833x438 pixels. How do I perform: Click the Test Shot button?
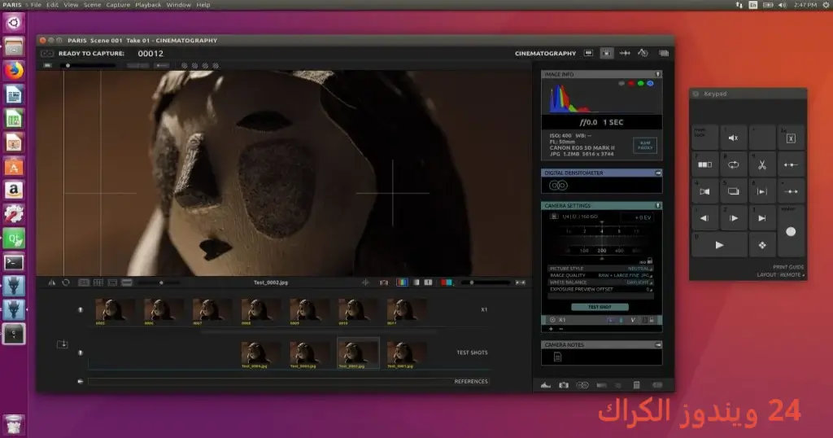point(600,307)
